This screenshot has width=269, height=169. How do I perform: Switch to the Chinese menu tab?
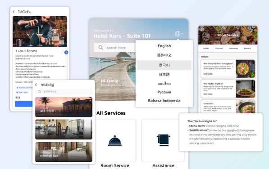pos(219,49)
